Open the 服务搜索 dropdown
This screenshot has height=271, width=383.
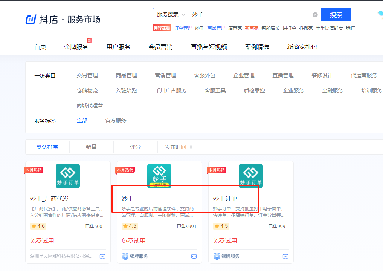point(171,15)
